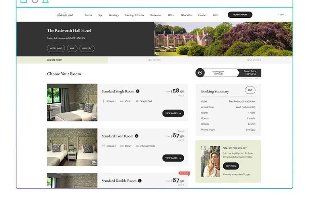Open info icon for Standard Twin Room
Viewport: 309px width, 199px height.
pos(136,136)
